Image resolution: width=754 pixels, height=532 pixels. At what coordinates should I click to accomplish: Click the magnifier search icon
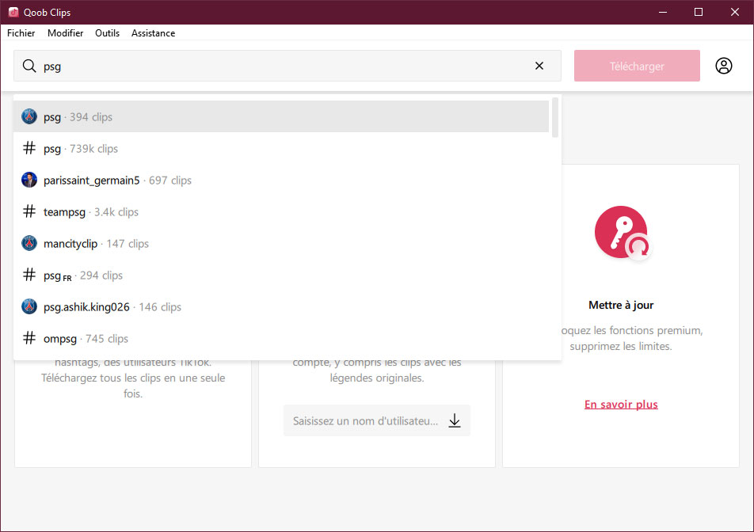tap(29, 66)
